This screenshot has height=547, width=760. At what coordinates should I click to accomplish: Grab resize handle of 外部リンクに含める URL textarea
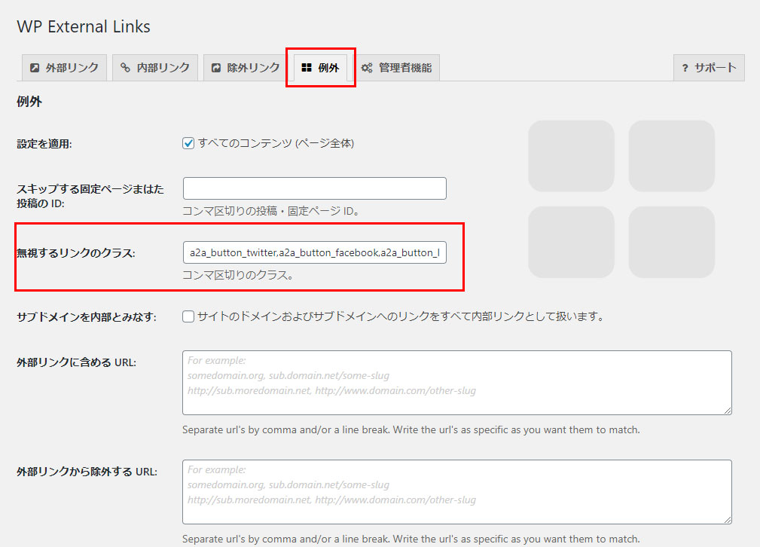[x=728, y=411]
